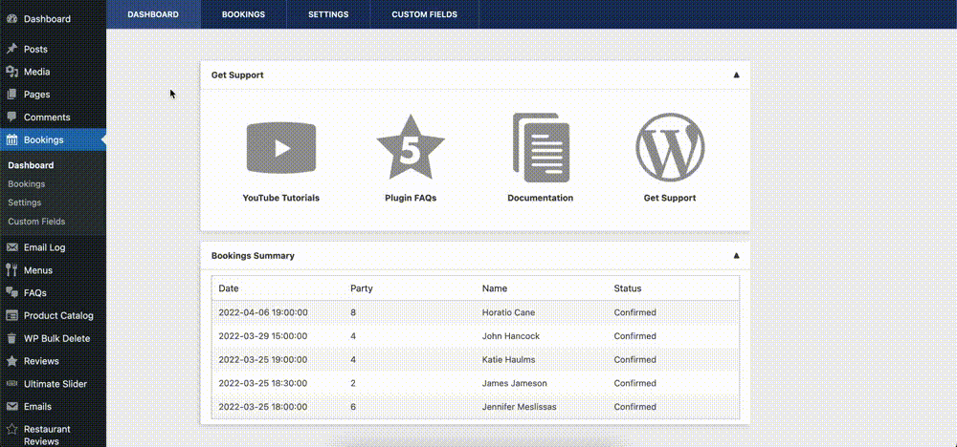Open Custom Fields submenu item in sidebar
The width and height of the screenshot is (957, 447).
pyautogui.click(x=36, y=221)
